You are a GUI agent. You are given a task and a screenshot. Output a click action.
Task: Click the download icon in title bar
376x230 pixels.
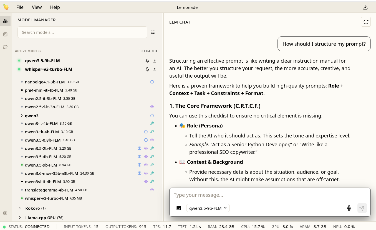(365, 7)
